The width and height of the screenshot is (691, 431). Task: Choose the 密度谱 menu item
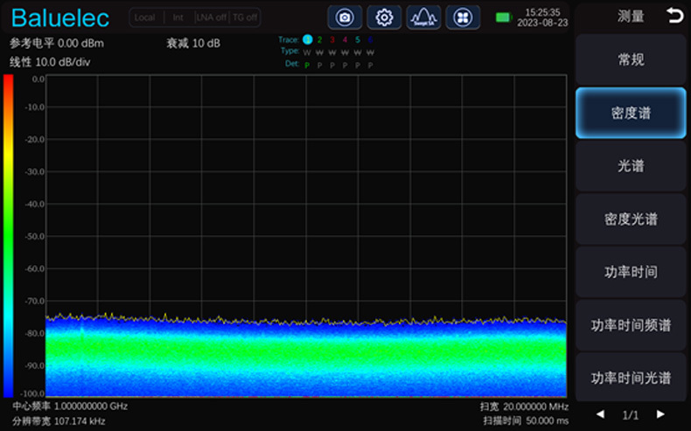pos(630,114)
